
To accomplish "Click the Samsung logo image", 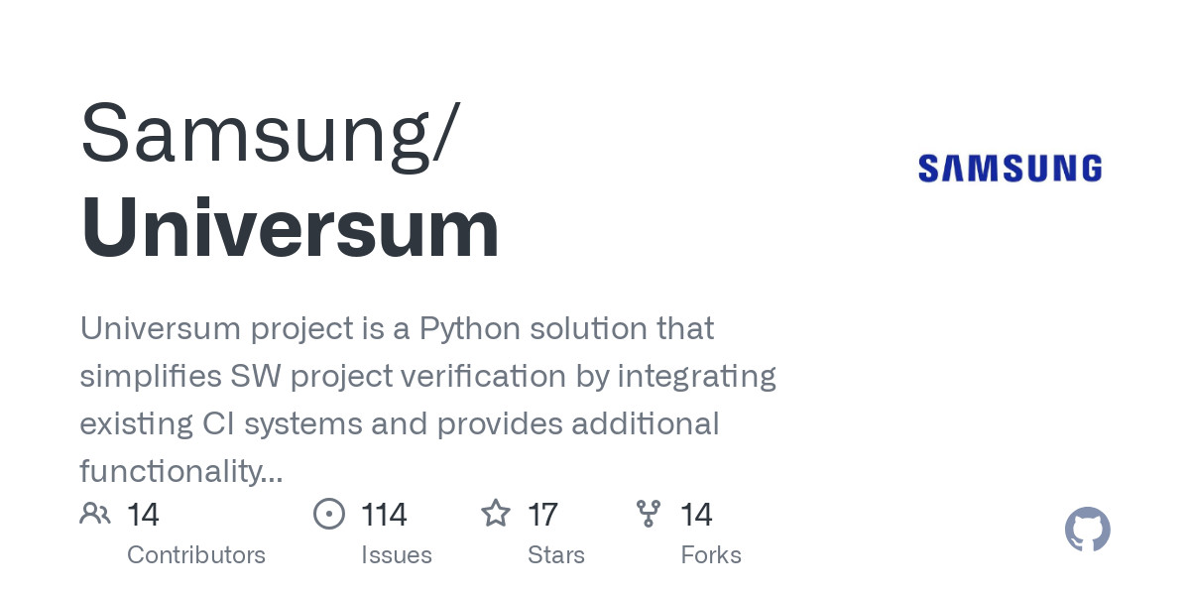I will click(1010, 169).
